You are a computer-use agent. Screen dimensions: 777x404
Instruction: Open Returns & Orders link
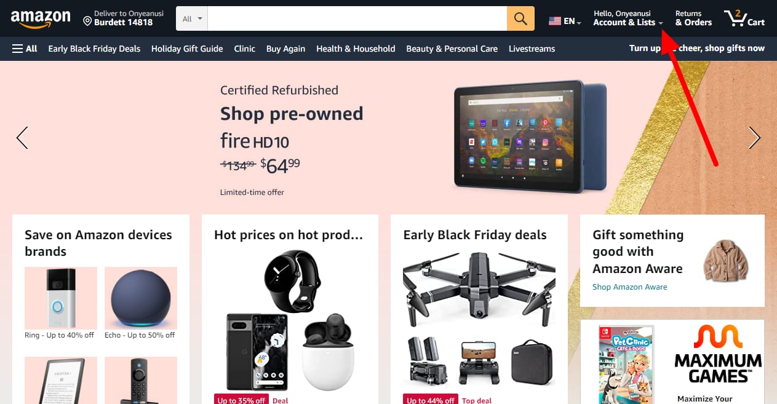coord(693,18)
